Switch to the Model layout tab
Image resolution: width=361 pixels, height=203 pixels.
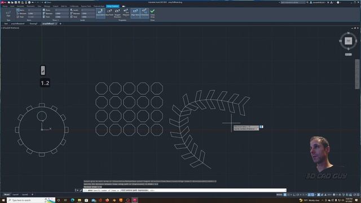[x=7, y=195]
